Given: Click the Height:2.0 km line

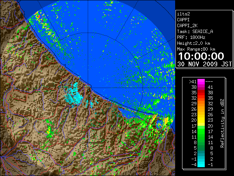Looking at the screenshot, I should 193,43.
